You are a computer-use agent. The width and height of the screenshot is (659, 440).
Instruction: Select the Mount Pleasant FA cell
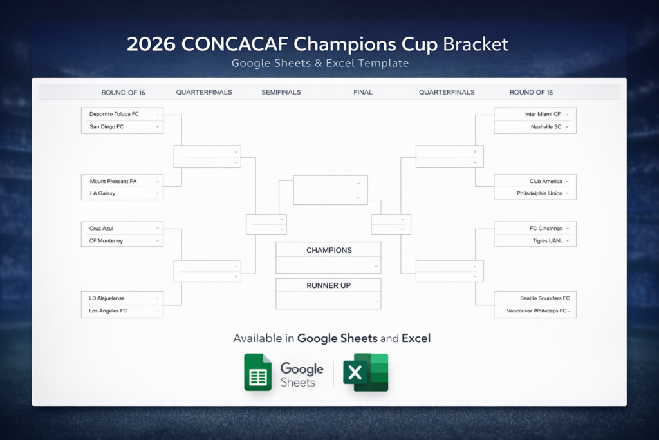113,181
